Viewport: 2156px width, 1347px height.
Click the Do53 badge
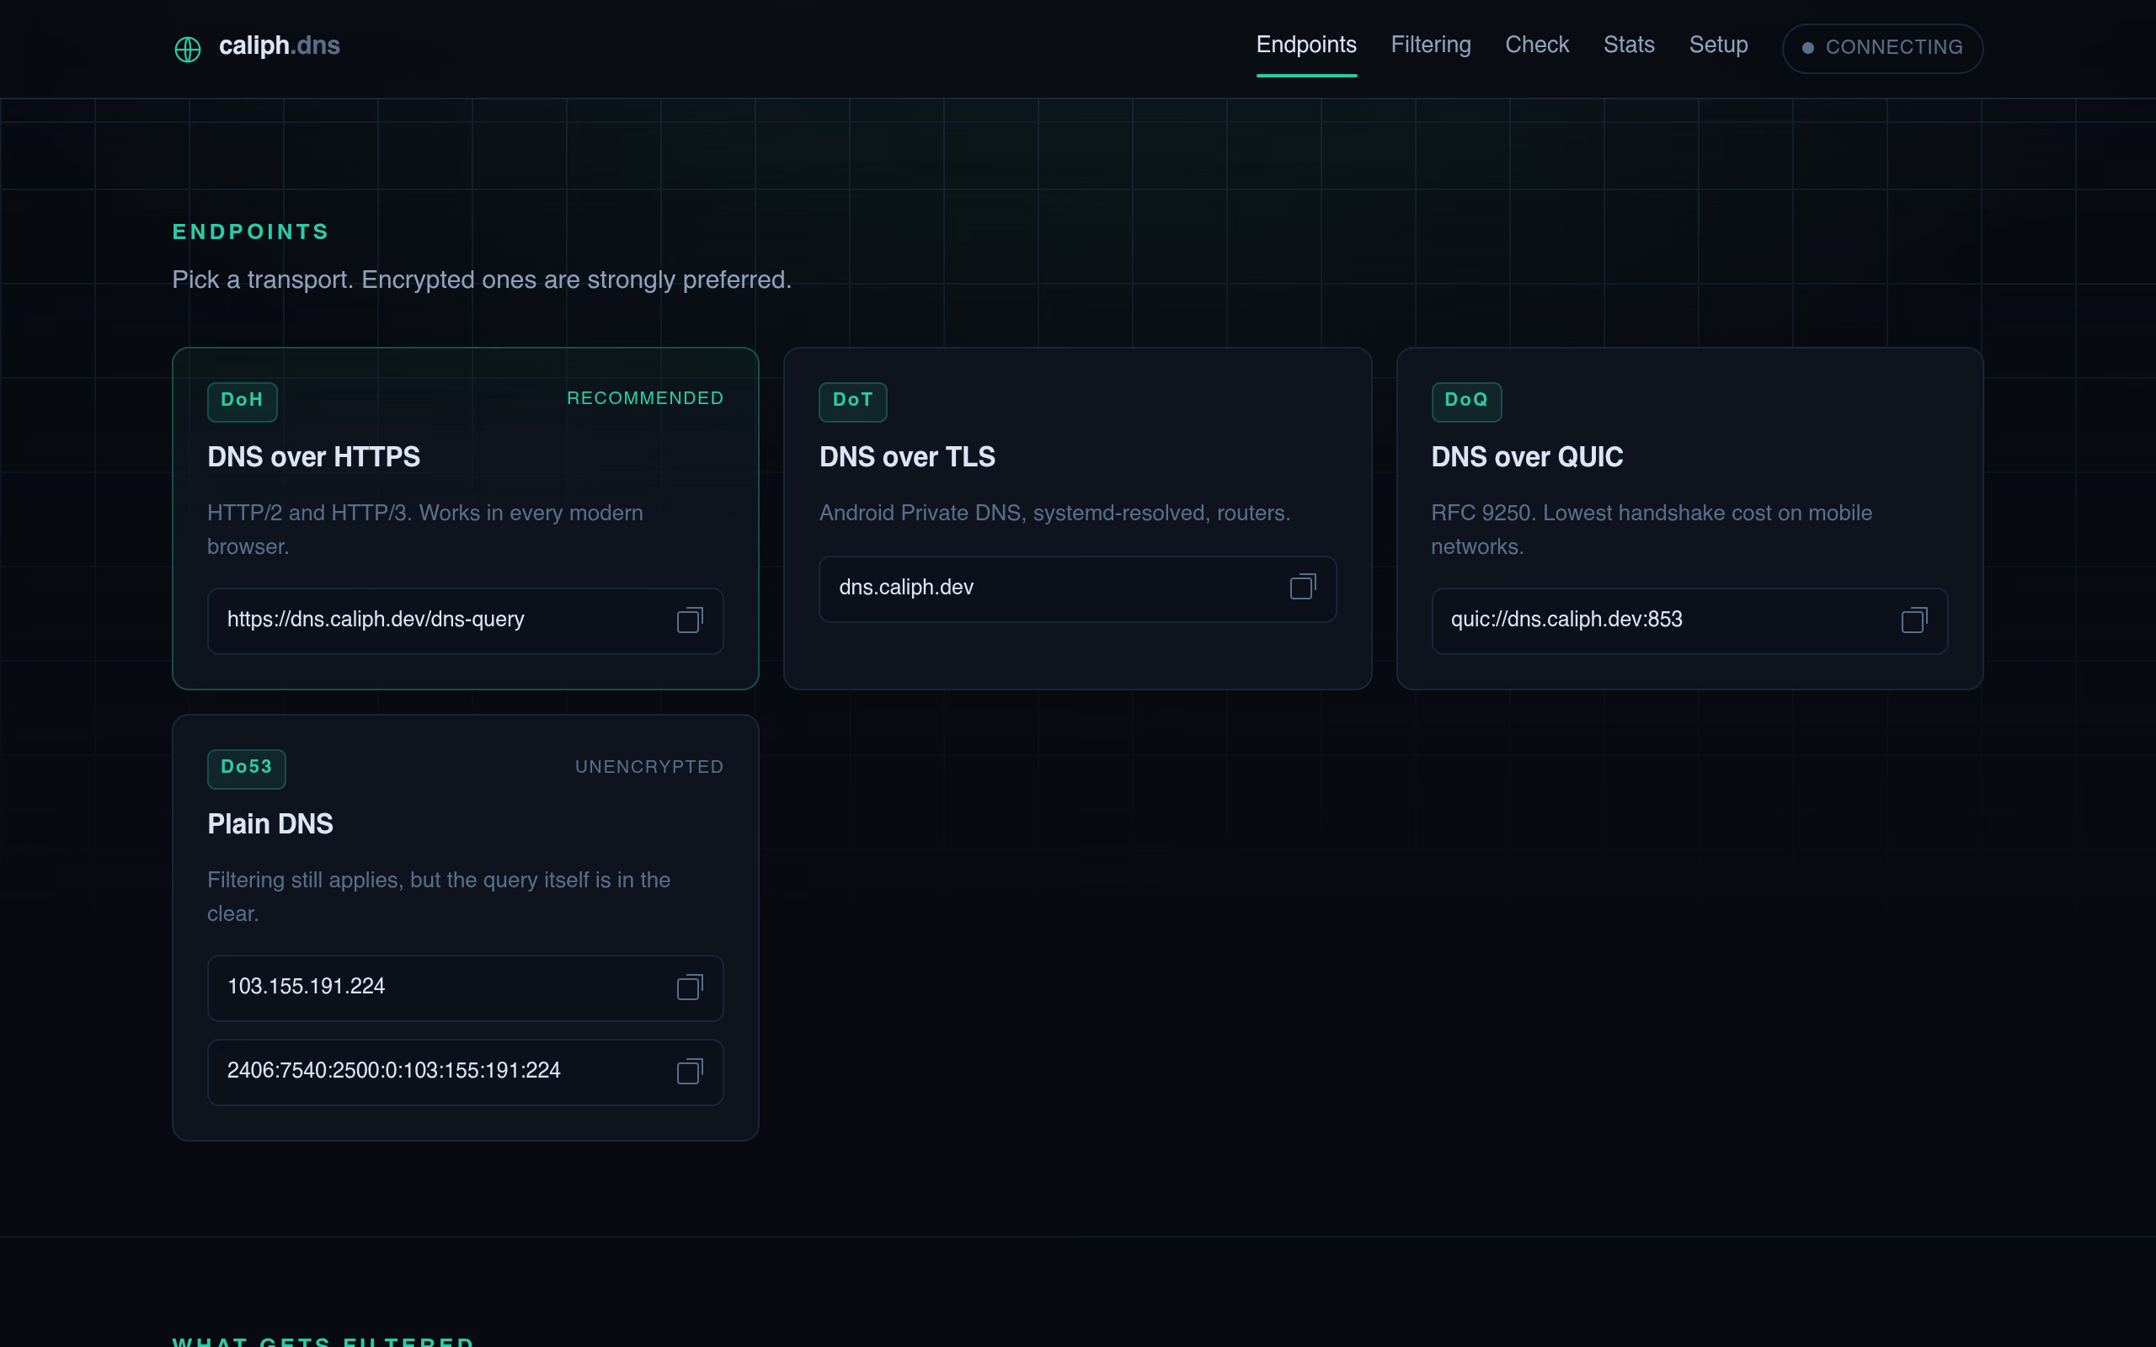[x=247, y=768]
